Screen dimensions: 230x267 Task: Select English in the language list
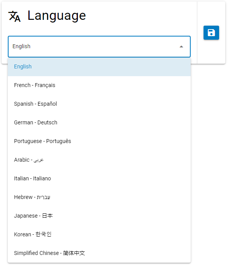click(x=99, y=66)
